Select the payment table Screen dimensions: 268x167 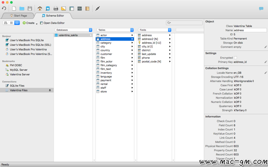click(x=115, y=80)
